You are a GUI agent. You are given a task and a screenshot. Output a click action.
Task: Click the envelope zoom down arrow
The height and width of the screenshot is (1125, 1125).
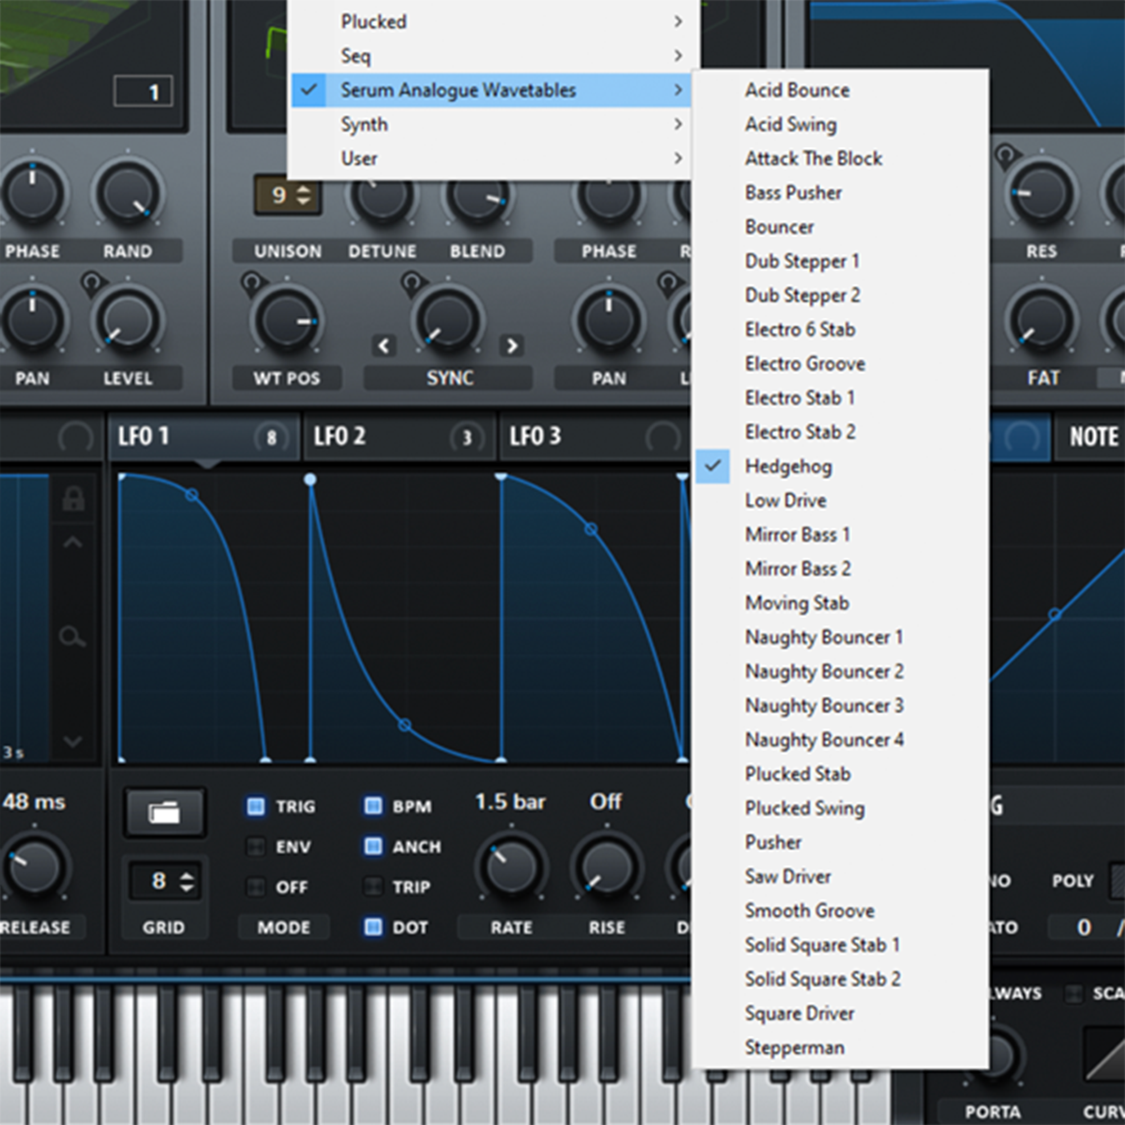[x=73, y=742]
